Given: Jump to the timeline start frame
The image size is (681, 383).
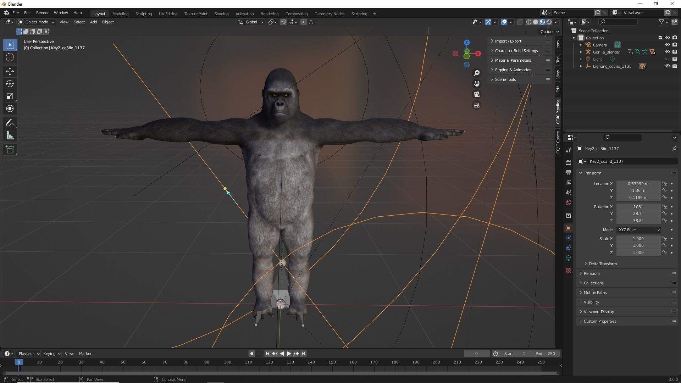Looking at the screenshot, I should (267, 354).
